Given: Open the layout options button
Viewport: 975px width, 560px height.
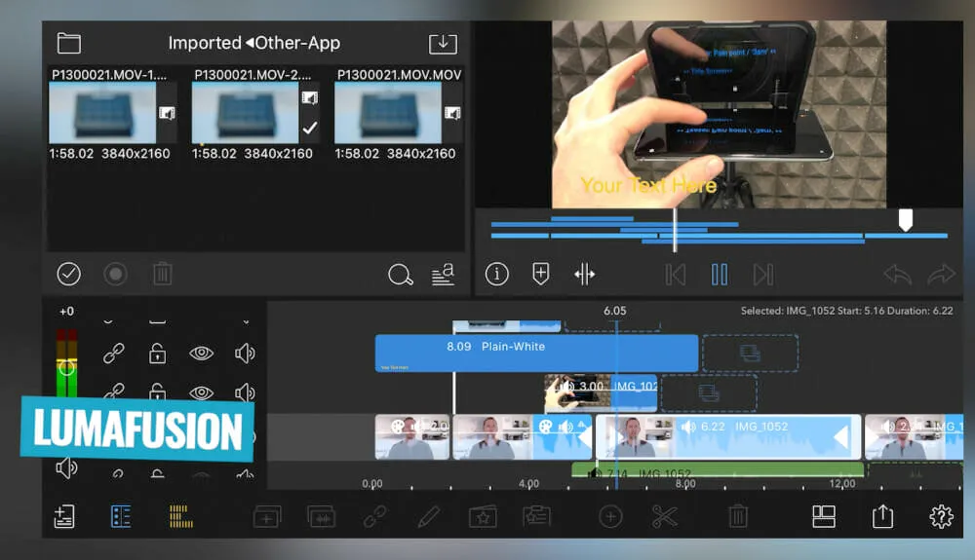Looking at the screenshot, I should click(824, 516).
